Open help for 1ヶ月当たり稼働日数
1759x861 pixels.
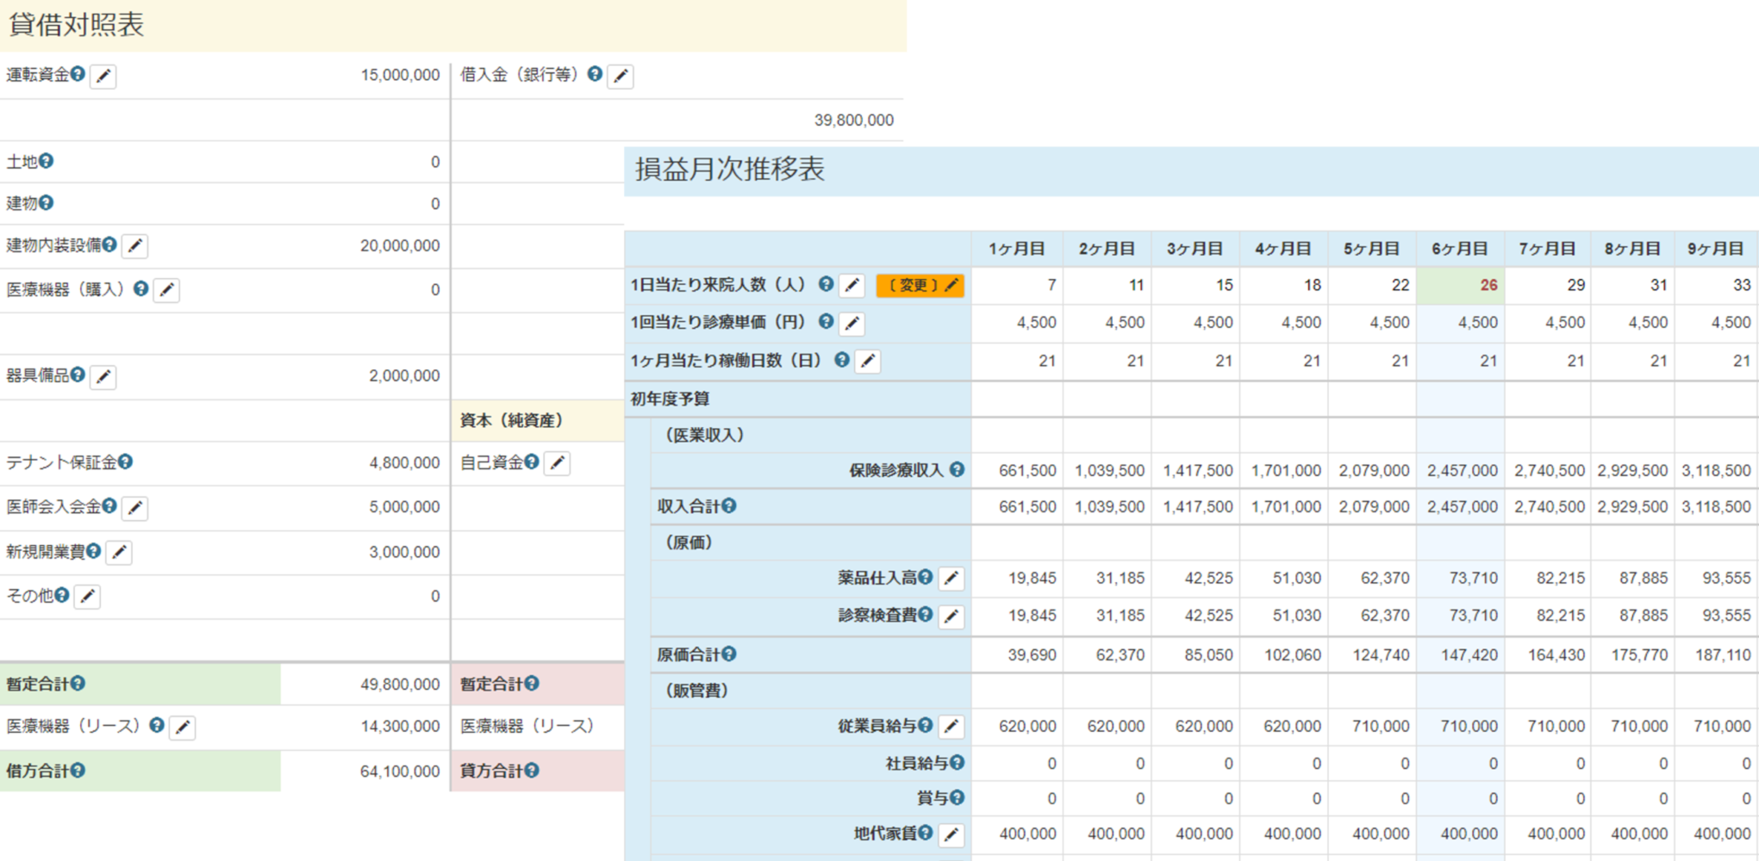tap(842, 359)
